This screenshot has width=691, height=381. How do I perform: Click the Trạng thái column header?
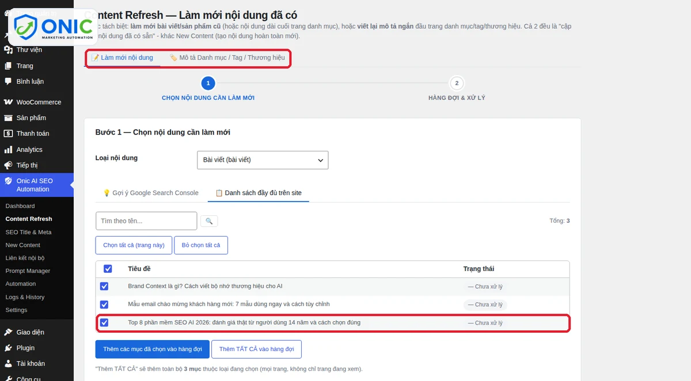(479, 269)
